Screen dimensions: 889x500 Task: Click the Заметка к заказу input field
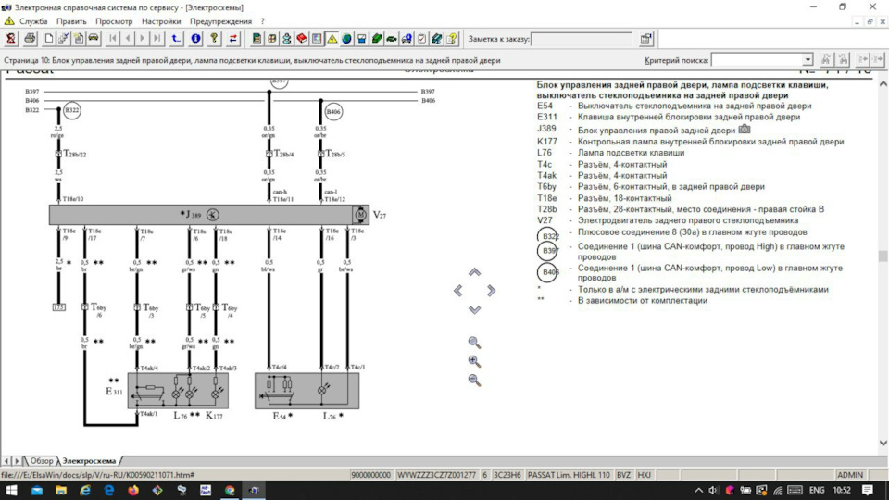pyautogui.click(x=582, y=39)
